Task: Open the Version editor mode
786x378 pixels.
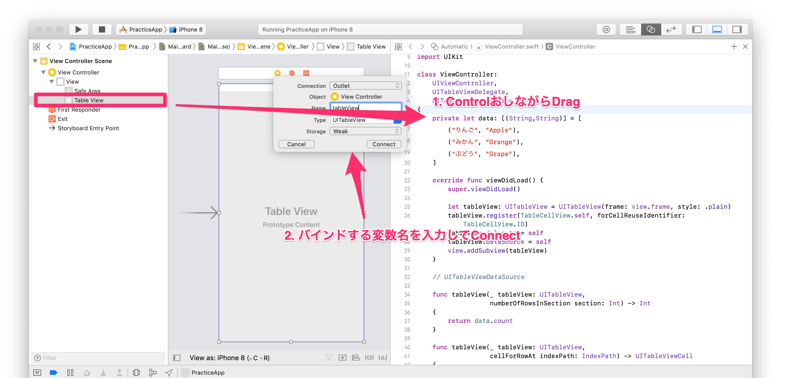Action: click(671, 30)
